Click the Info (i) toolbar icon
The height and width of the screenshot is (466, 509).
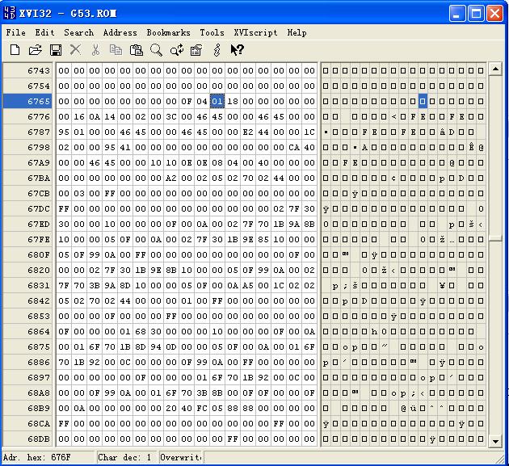[x=217, y=50]
